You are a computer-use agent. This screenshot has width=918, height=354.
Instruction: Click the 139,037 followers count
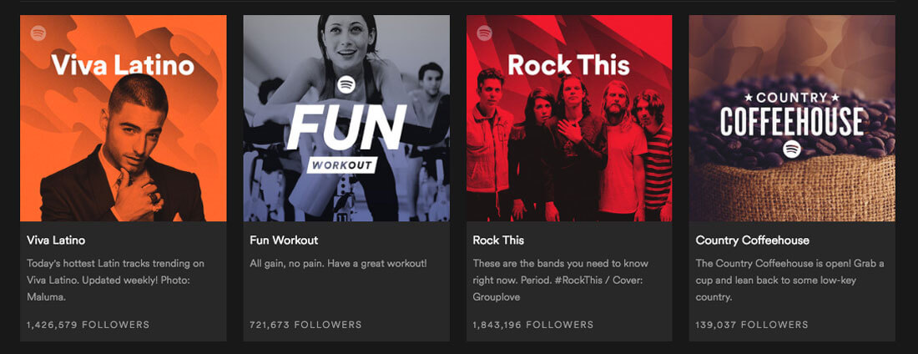751,325
